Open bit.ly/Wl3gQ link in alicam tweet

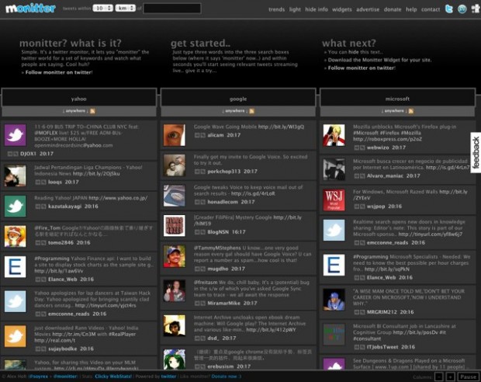pyautogui.click(x=281, y=127)
